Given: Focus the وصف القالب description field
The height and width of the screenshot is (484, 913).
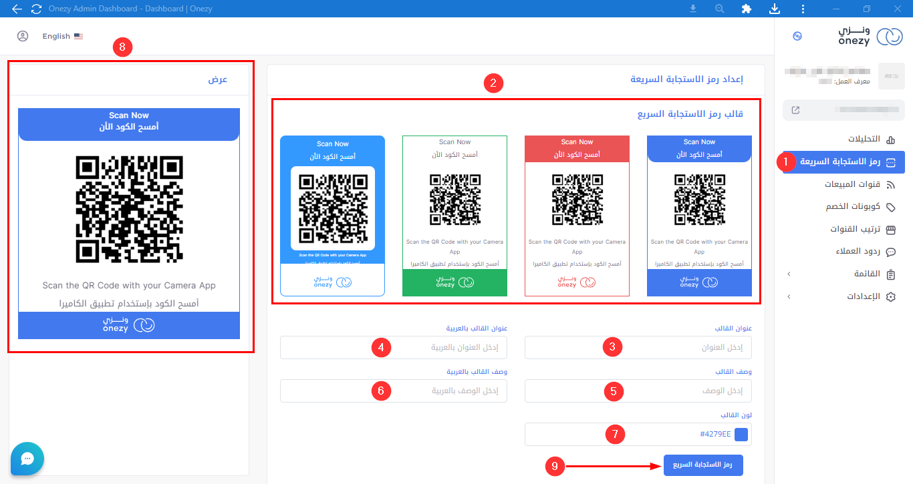Looking at the screenshot, I should click(638, 391).
